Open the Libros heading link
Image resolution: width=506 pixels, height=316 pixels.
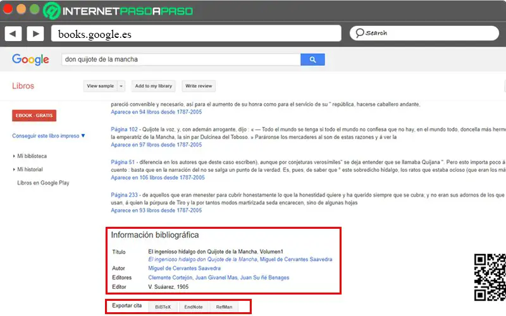[23, 86]
